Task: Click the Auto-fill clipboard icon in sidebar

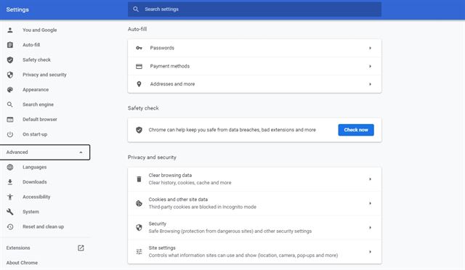Action: (10, 45)
